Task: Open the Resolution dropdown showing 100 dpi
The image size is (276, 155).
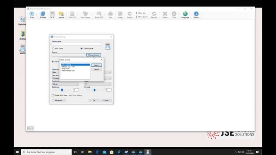Action: pyautogui.click(x=65, y=84)
